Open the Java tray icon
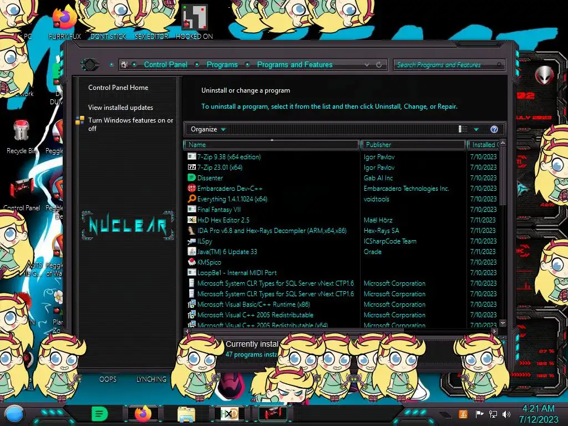Viewport: 568px width, 426px height. coord(463,414)
